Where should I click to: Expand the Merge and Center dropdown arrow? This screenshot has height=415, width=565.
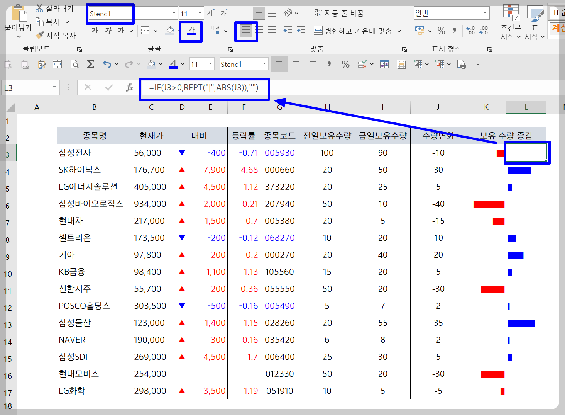coord(399,31)
